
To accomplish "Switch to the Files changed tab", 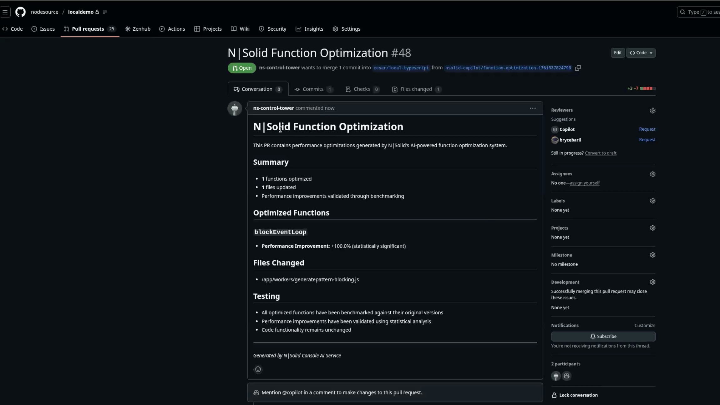I will coord(416,89).
